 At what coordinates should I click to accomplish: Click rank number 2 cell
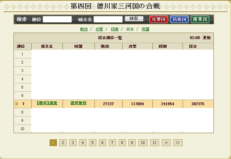coord(22,62)
